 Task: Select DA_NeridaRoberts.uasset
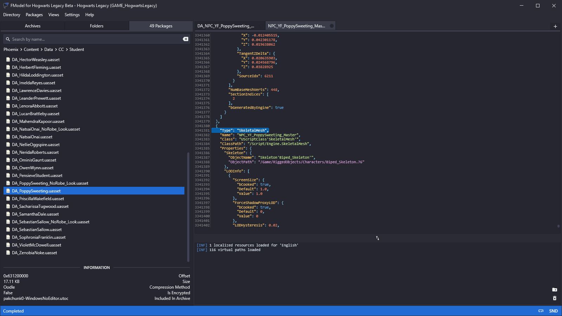click(94, 152)
